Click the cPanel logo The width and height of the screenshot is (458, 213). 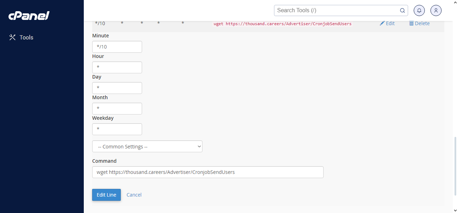coord(29,16)
